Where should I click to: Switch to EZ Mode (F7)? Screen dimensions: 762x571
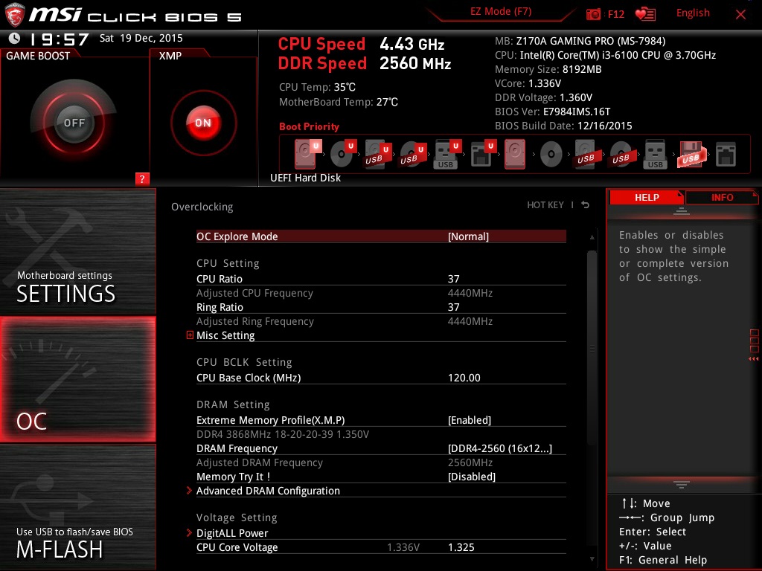pos(501,12)
